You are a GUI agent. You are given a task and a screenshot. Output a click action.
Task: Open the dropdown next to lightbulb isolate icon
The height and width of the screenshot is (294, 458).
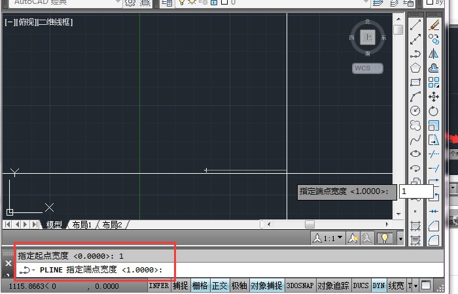400,238
